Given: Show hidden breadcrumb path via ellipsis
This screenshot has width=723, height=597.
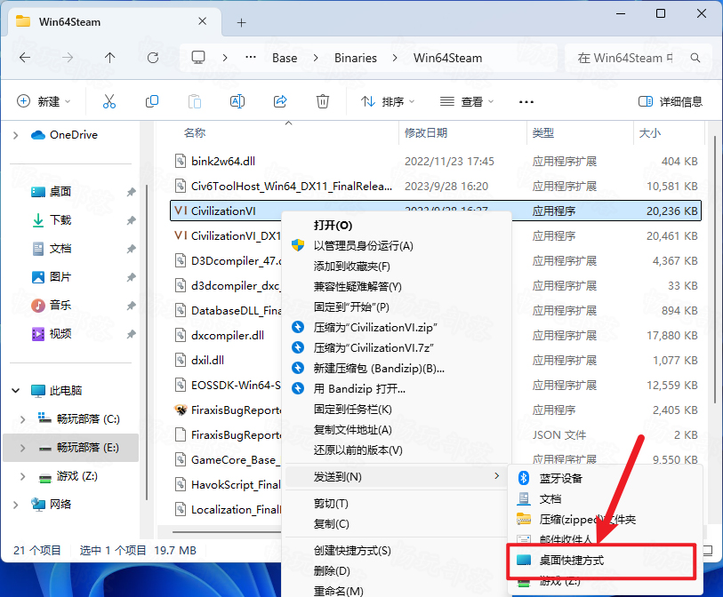Looking at the screenshot, I should 251,58.
